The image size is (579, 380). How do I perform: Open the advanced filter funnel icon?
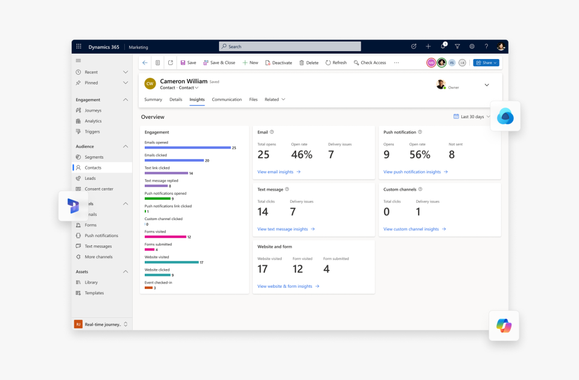point(457,46)
